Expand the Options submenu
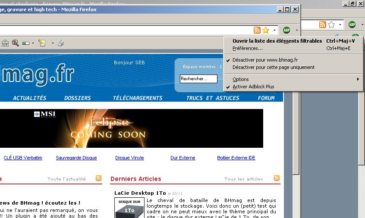365x218 pixels. click(x=293, y=79)
